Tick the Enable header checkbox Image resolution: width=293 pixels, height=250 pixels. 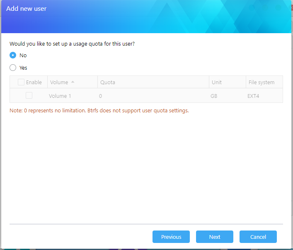[x=21, y=82]
